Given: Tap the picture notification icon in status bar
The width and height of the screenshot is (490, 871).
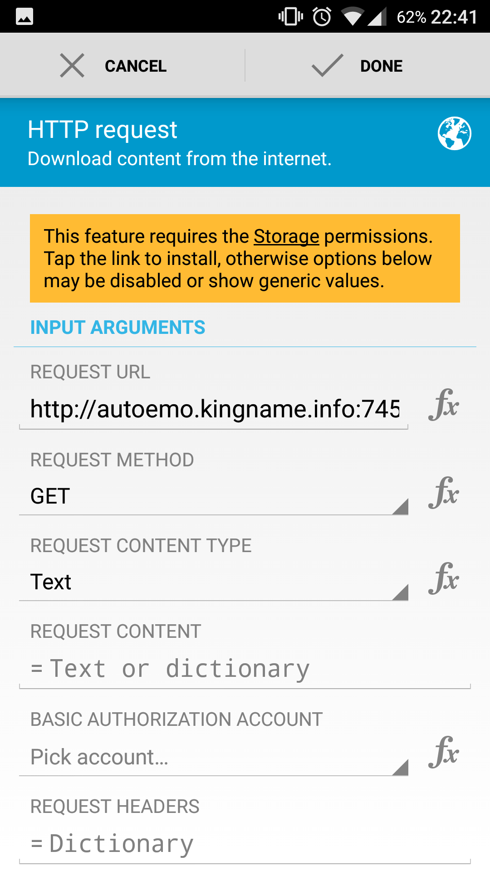Looking at the screenshot, I should 24,17.
